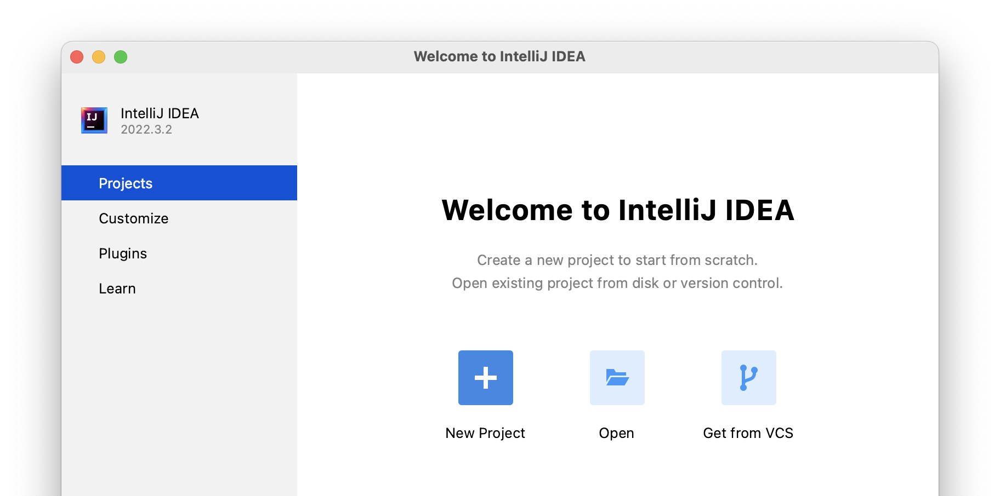
Task: Click the Welcome to IntelliJ IDEA heading
Action: (x=618, y=210)
